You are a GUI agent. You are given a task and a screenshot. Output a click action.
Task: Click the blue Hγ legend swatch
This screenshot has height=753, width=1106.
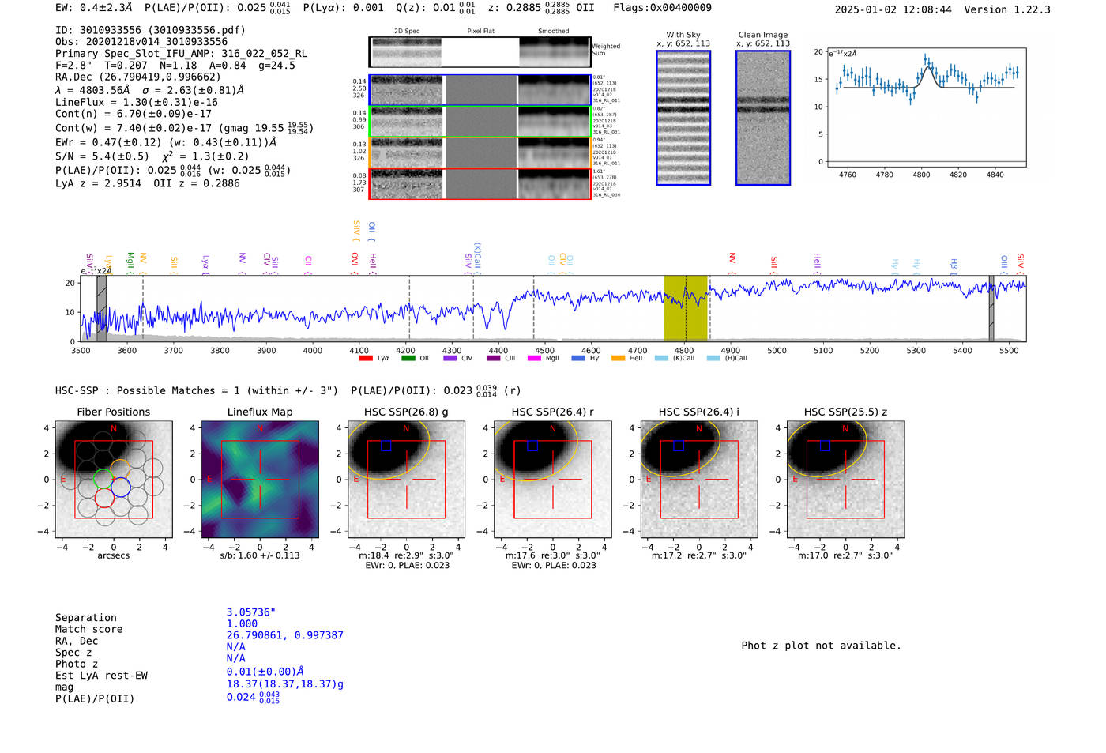(578, 358)
